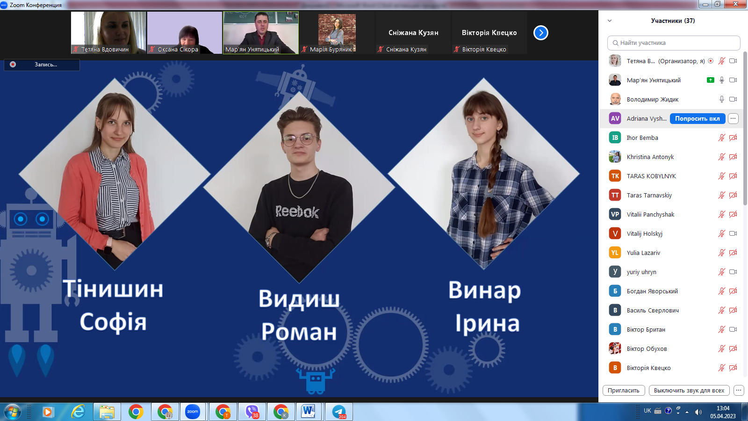Click the Пригласить button

coord(624,390)
